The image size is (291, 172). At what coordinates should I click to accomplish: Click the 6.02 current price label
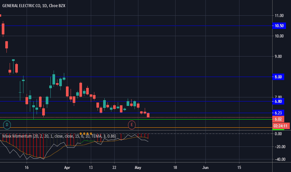tap(278, 119)
